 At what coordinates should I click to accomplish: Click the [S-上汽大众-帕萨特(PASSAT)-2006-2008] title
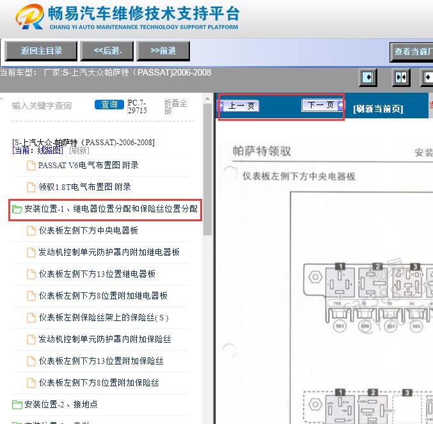pos(83,143)
